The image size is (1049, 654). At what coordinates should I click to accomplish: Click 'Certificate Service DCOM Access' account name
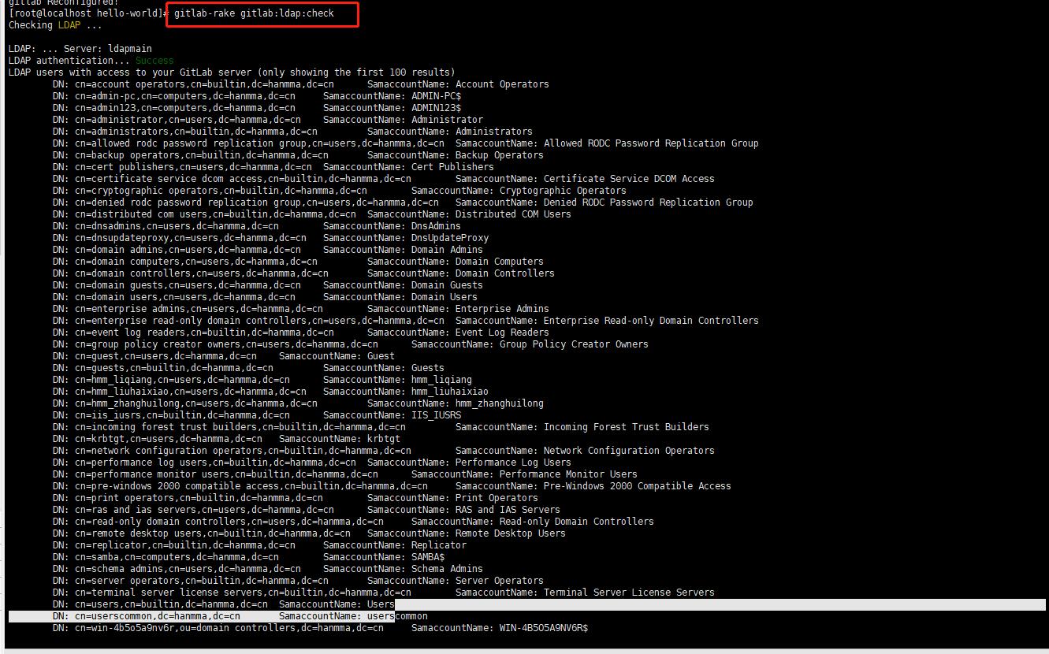click(x=629, y=179)
